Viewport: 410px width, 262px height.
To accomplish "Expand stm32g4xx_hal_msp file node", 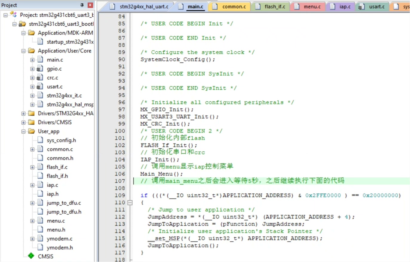I will click(x=32, y=104).
